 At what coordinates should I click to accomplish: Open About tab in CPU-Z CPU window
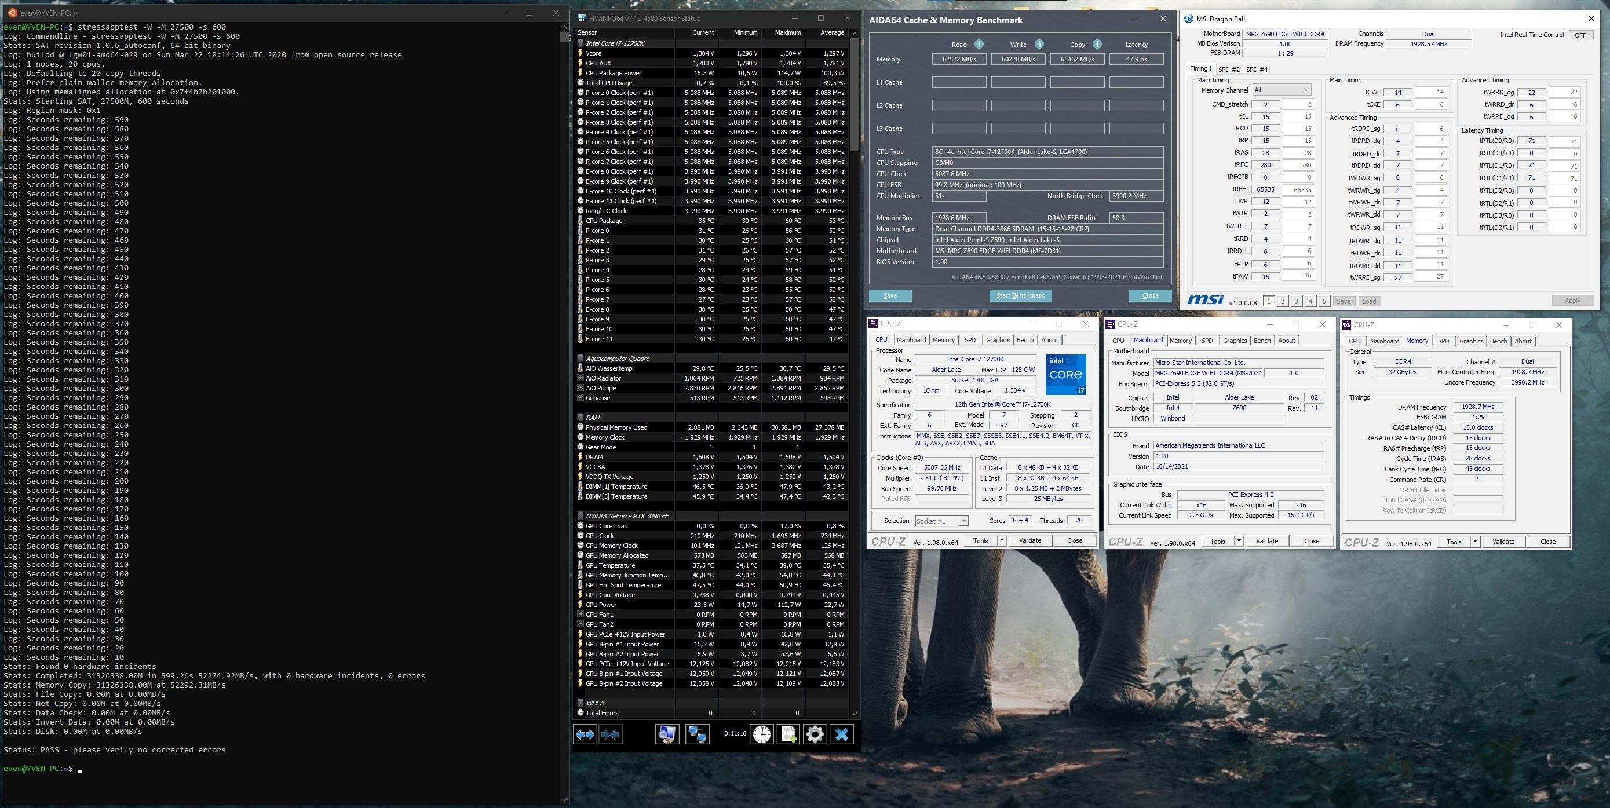tap(1050, 340)
